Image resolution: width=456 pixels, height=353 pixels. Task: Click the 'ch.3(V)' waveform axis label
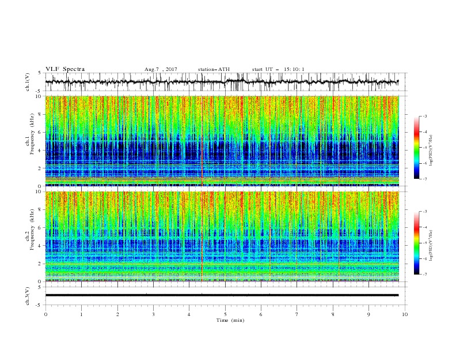(x=28, y=296)
